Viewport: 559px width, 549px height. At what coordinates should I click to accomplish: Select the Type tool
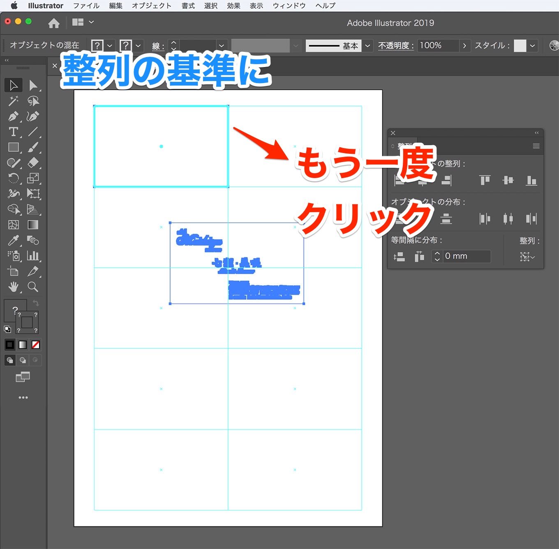tap(14, 132)
